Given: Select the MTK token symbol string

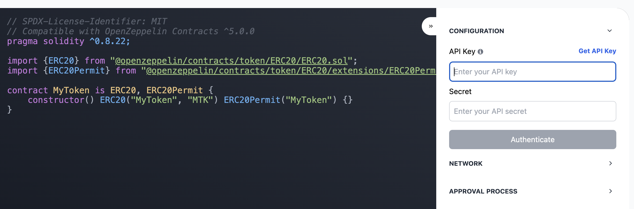Looking at the screenshot, I should [200, 100].
